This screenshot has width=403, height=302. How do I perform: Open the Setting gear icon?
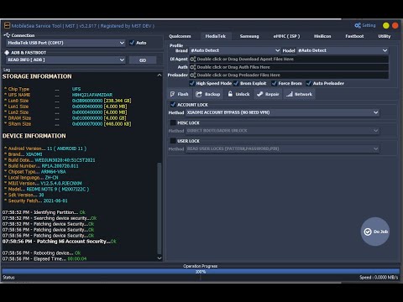click(358, 25)
